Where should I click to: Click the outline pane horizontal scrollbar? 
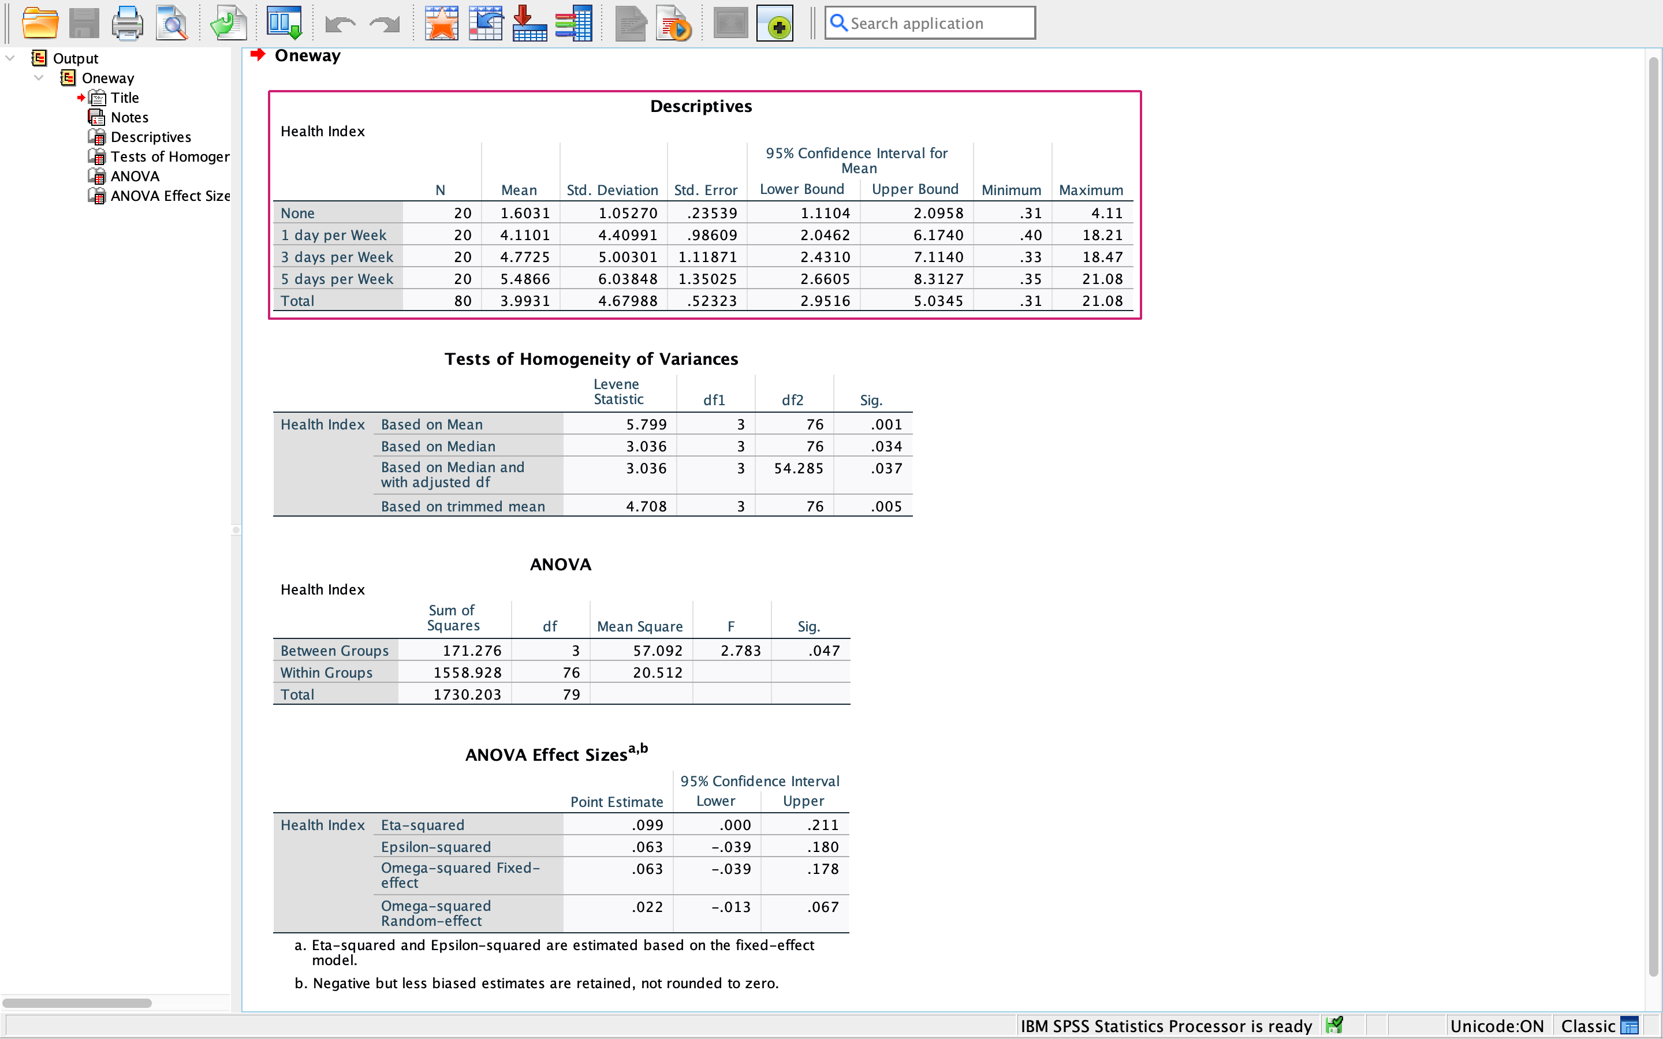tap(77, 1003)
